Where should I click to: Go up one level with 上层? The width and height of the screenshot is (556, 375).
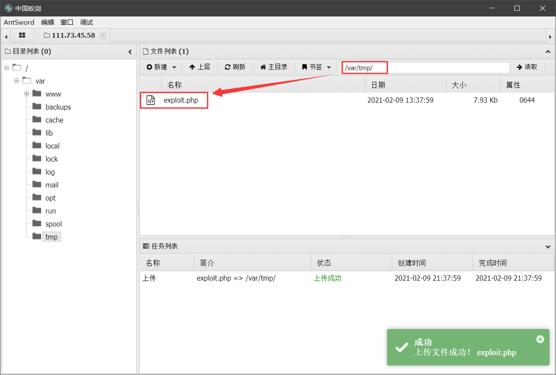click(200, 67)
